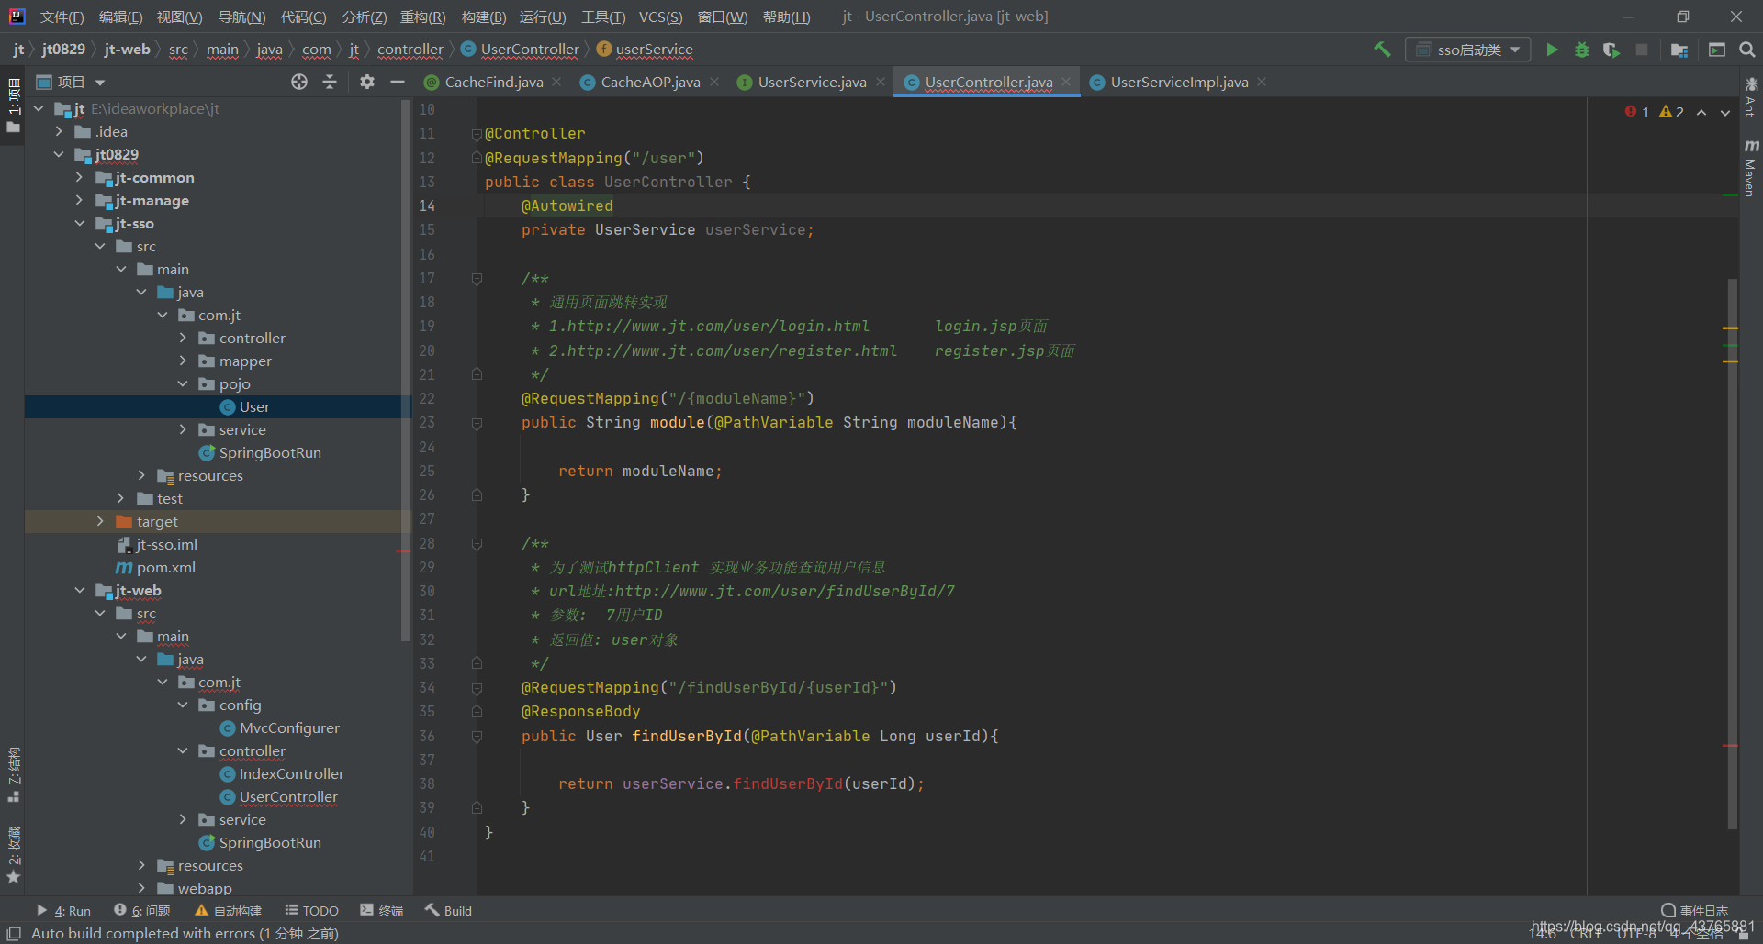Viewport: 1763px width, 944px height.
Task: Hide the project panel with minus icon
Action: coord(398,82)
